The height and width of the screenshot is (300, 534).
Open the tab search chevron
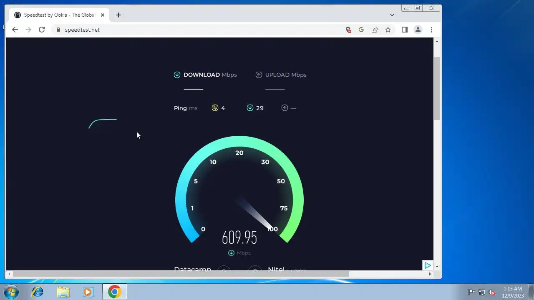pos(392,15)
